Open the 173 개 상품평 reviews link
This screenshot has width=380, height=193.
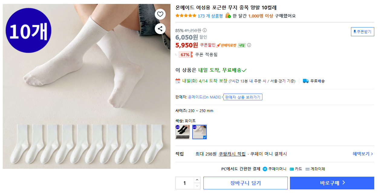click(x=210, y=16)
